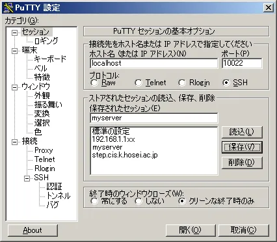Image resolution: width=277 pixels, height=242 pixels.
Task: Collapse the 接続 tree node
Action: tap(14, 142)
